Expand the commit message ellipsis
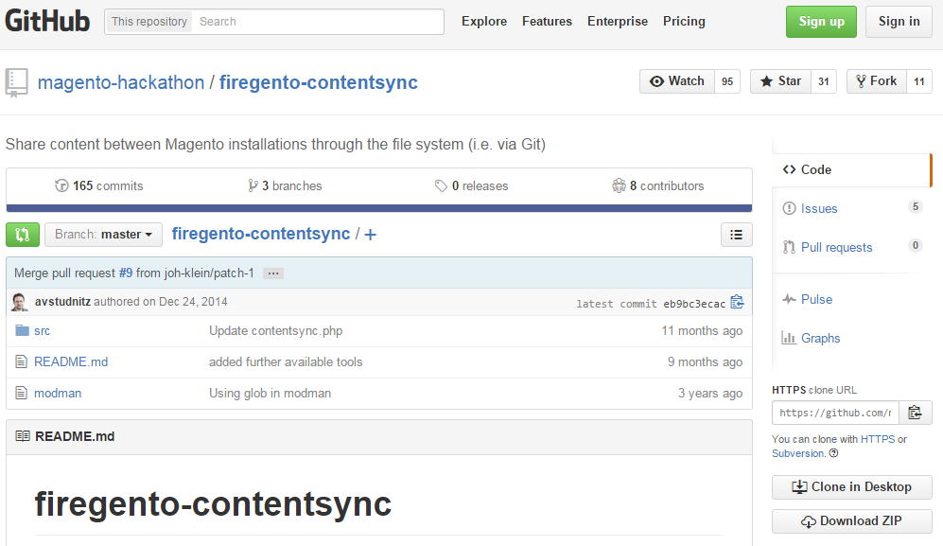 coord(273,273)
